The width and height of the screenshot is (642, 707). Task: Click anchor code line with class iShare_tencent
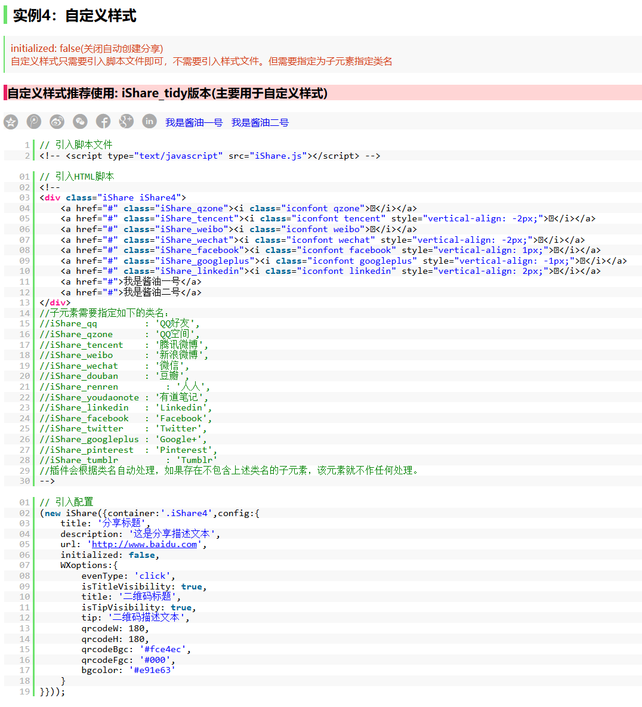(x=328, y=219)
